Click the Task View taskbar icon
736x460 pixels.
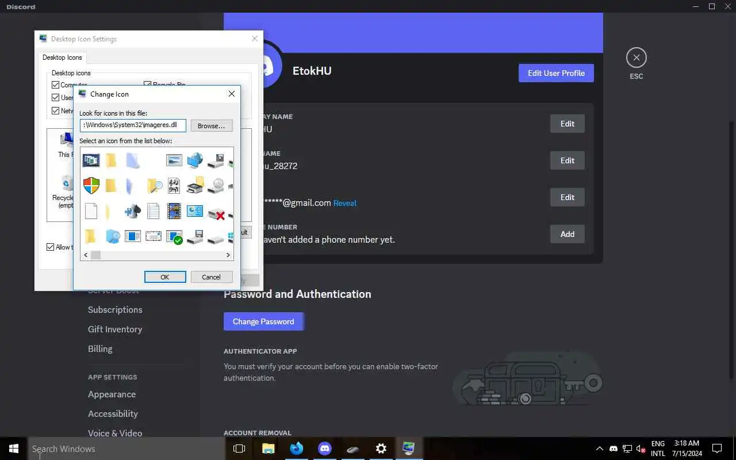coord(239,448)
